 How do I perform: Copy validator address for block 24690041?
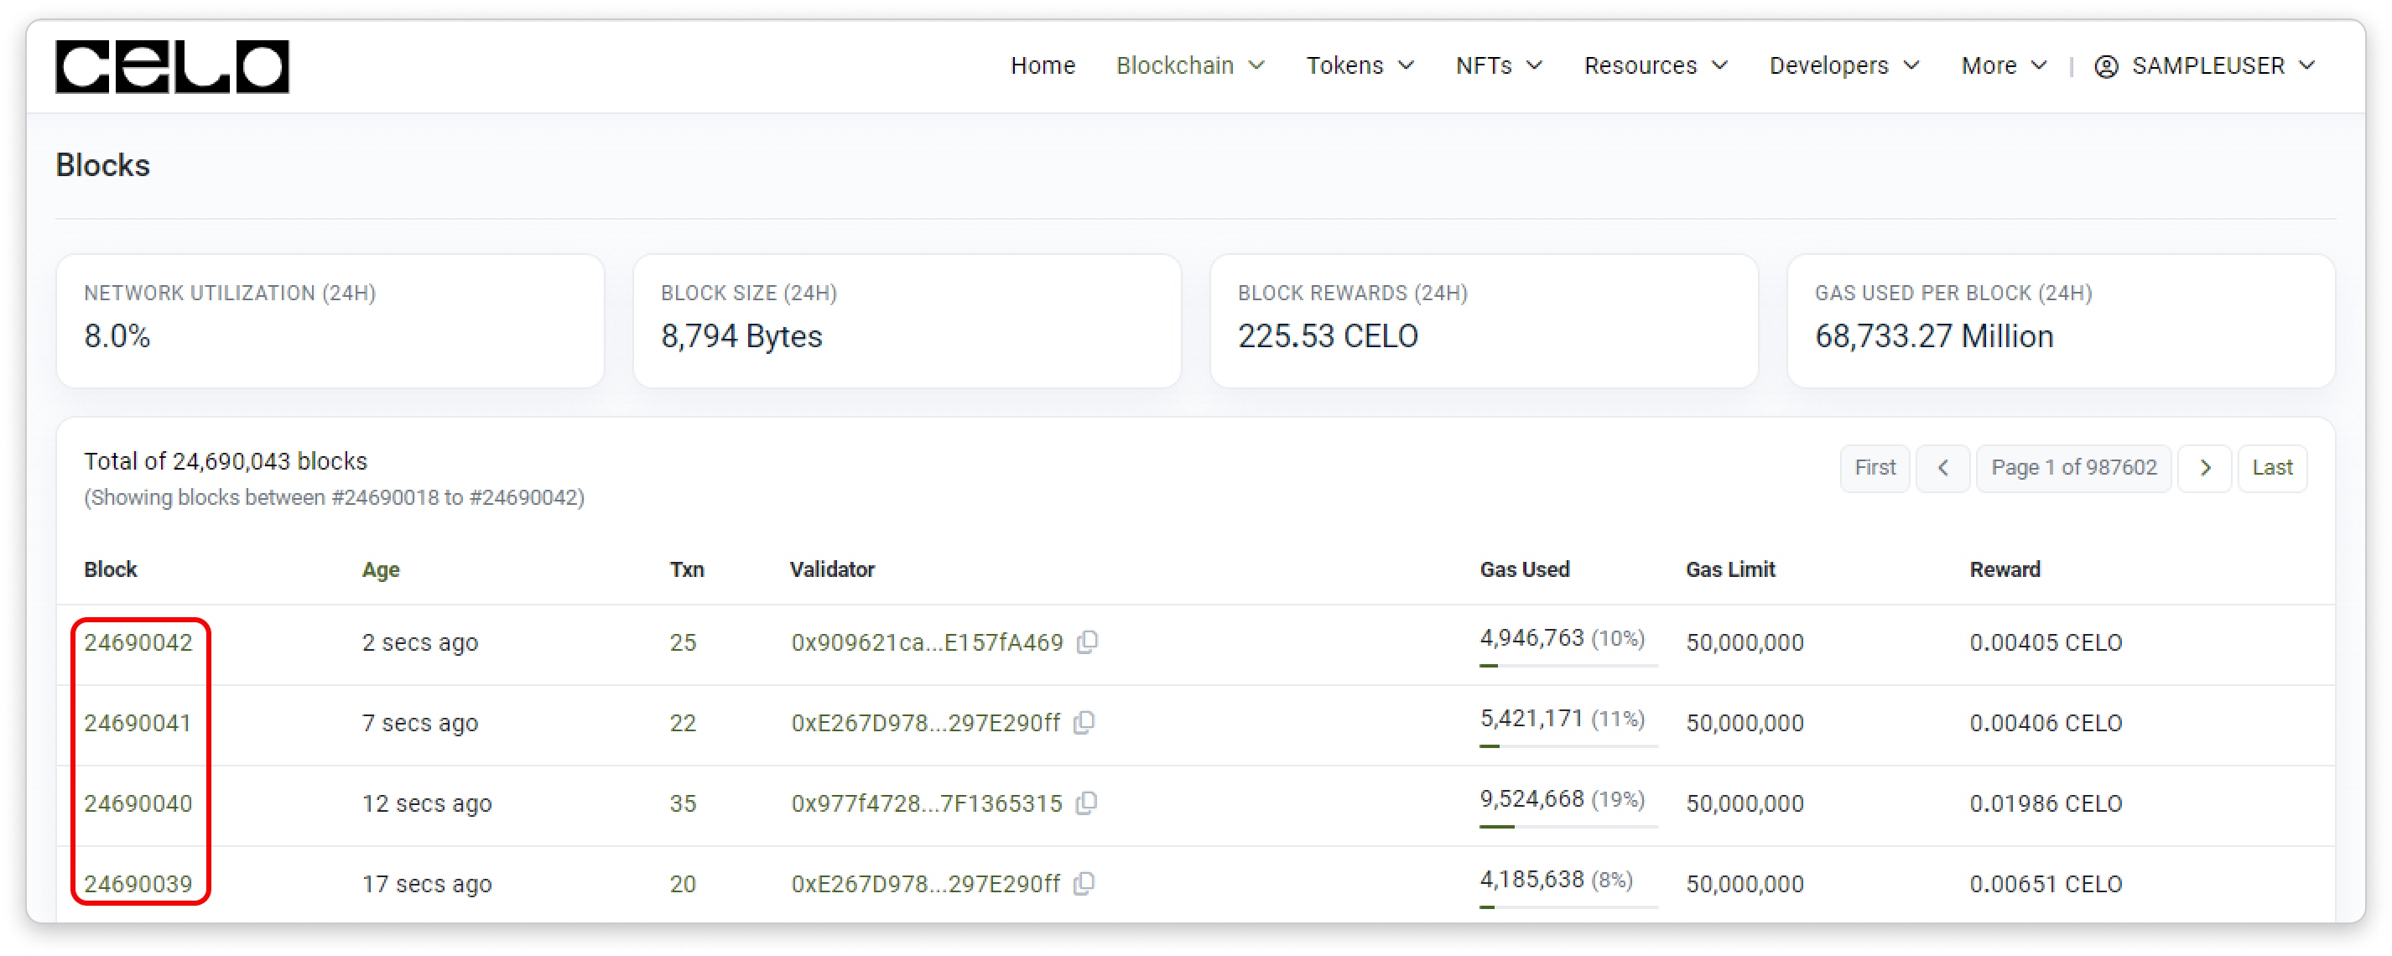pos(1084,722)
